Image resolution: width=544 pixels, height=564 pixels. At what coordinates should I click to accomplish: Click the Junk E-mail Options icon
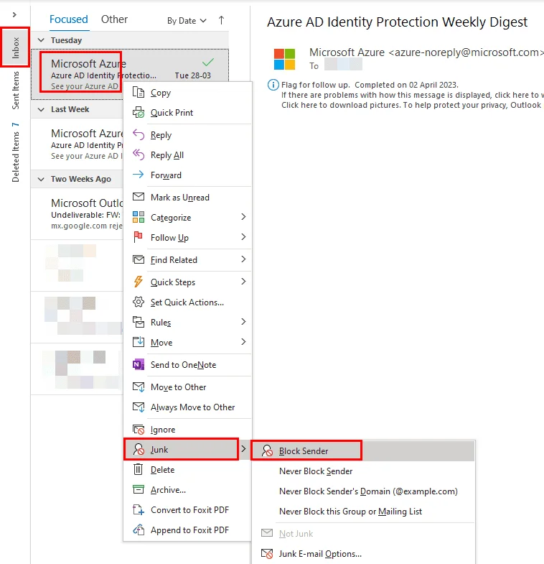click(x=267, y=553)
